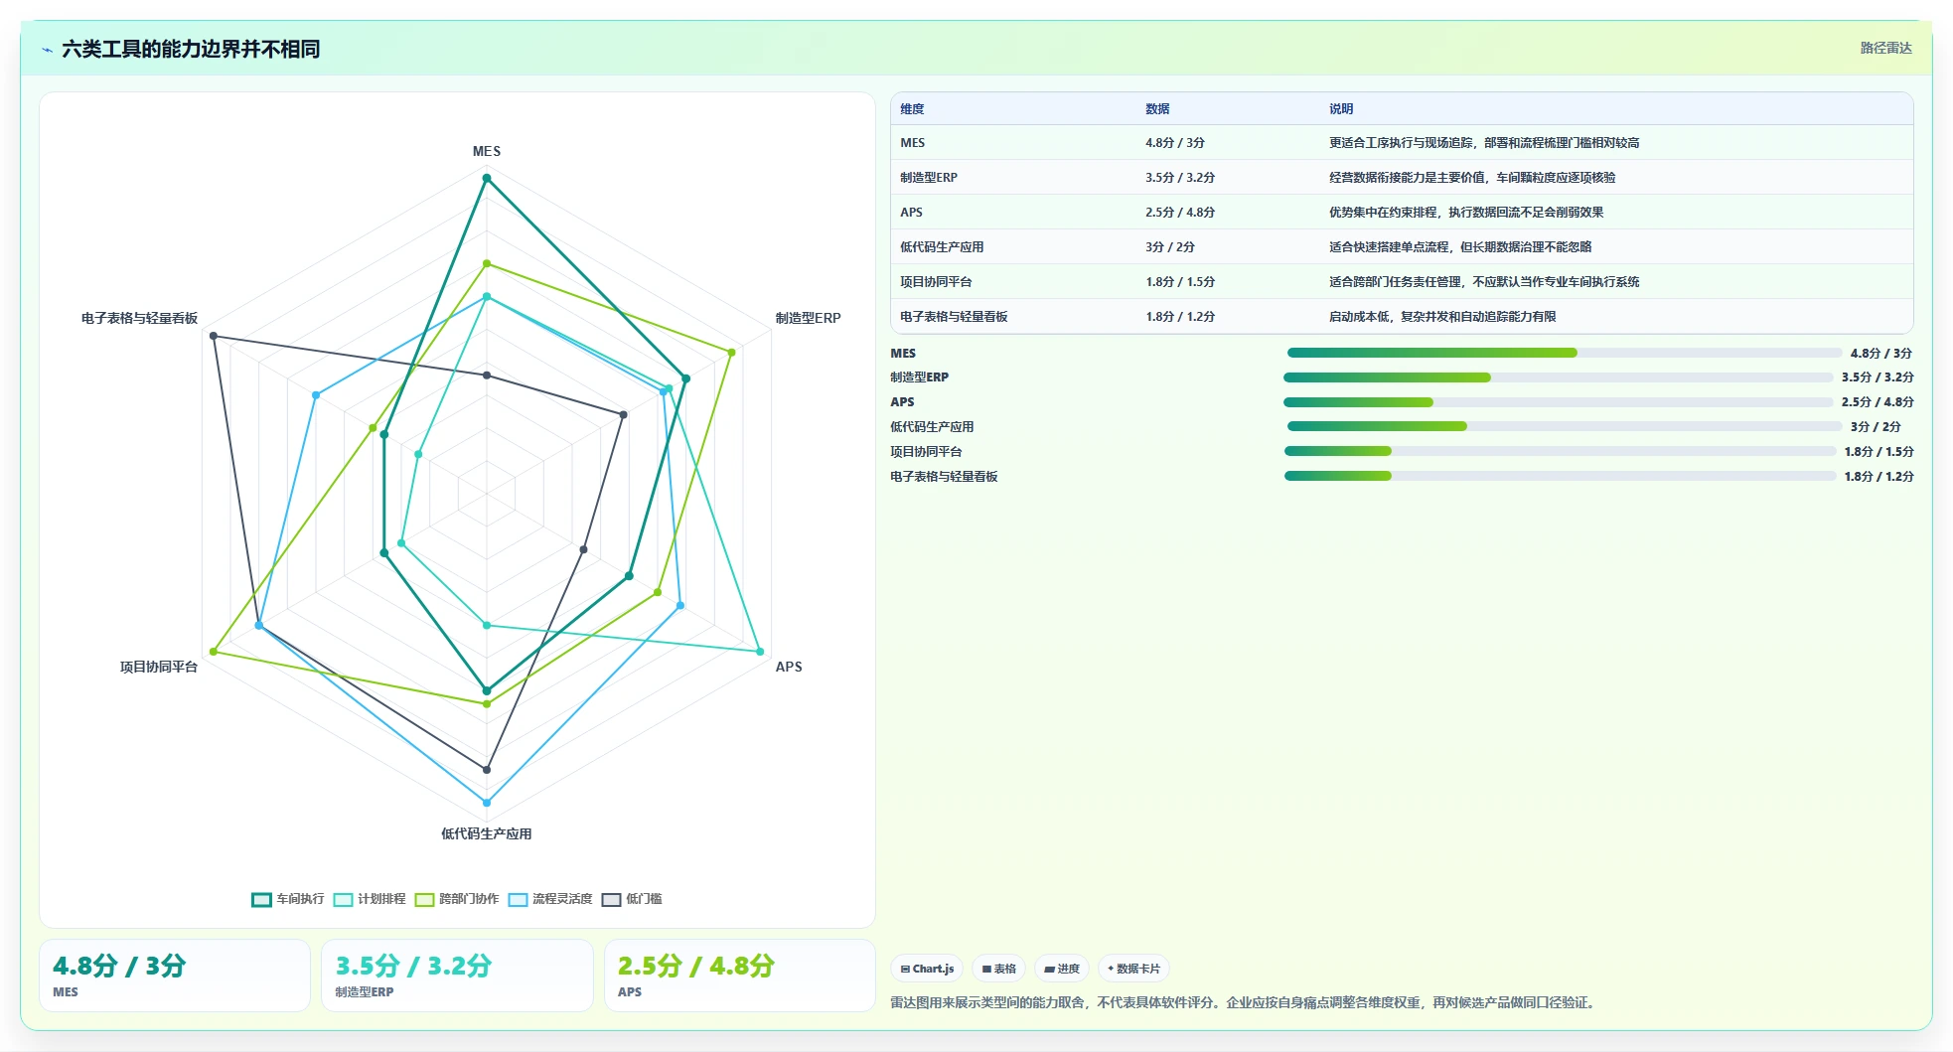Image resolution: width=1953 pixels, height=1052 pixels.
Task: Select the 数据卡片 tag
Action: [1133, 969]
